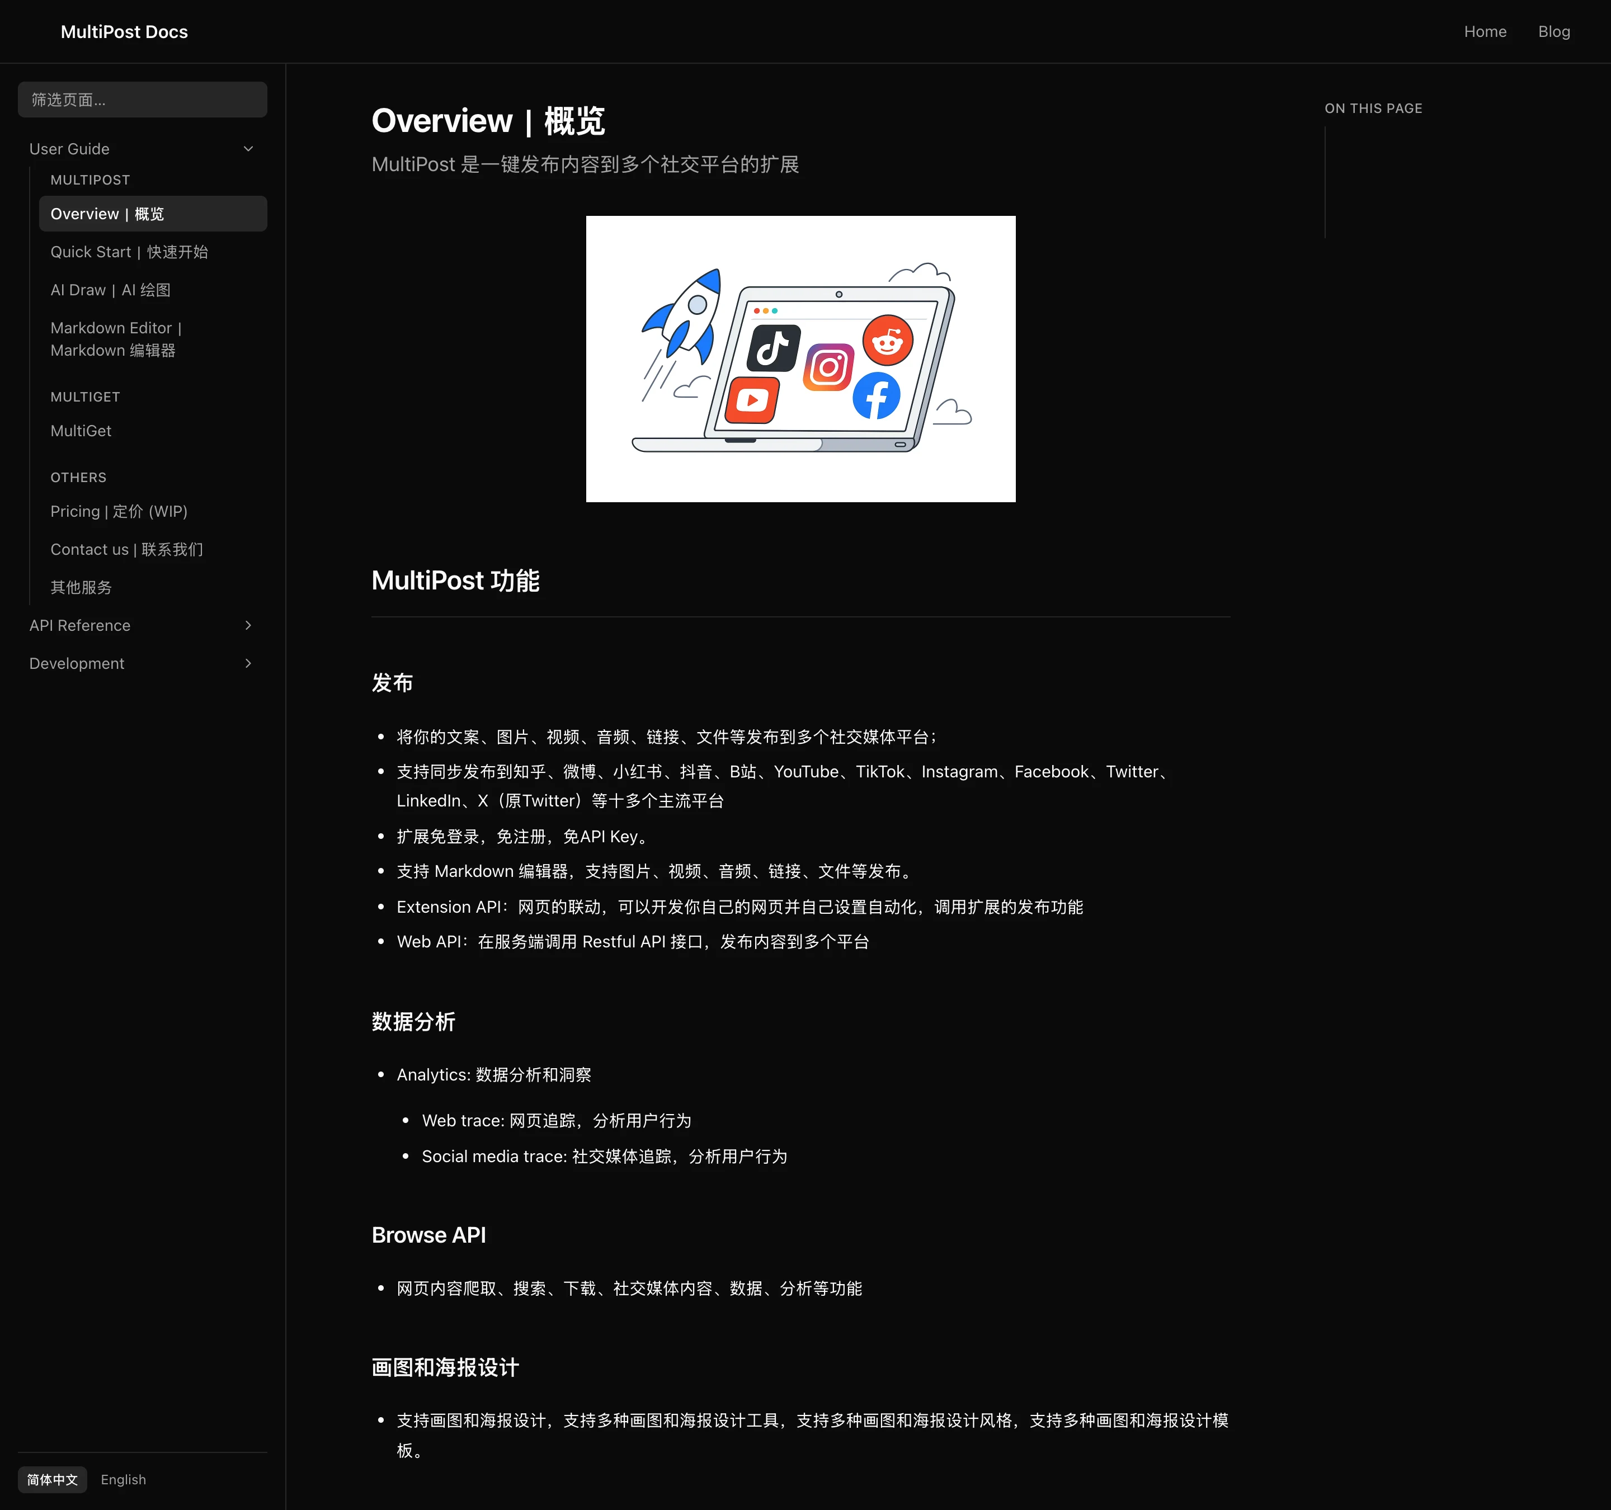The image size is (1611, 1510).
Task: Click the Extension API bullet text
Action: tap(740, 907)
